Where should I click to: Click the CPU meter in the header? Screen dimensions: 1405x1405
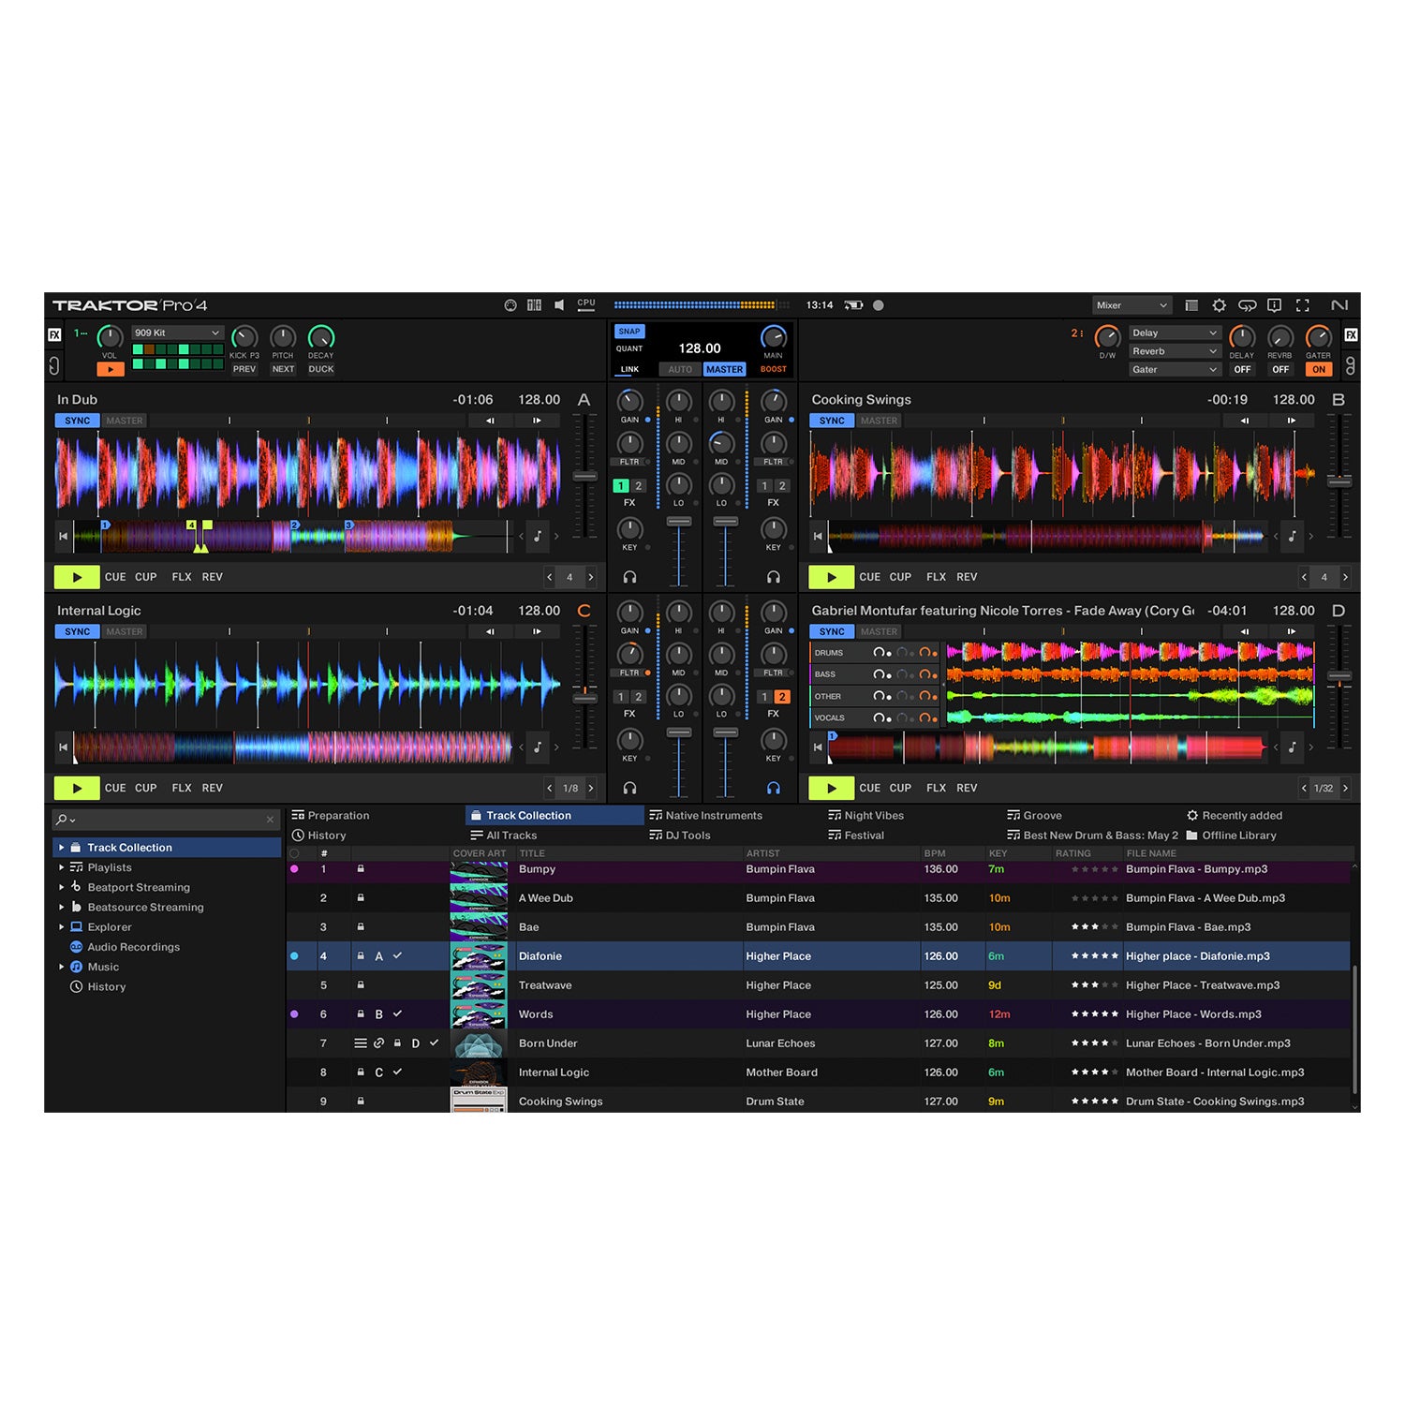pos(585,304)
